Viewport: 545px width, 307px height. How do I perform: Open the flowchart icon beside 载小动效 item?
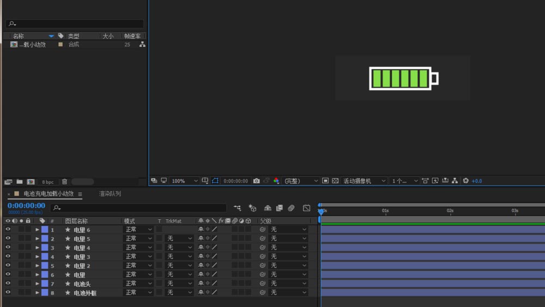coord(142,45)
